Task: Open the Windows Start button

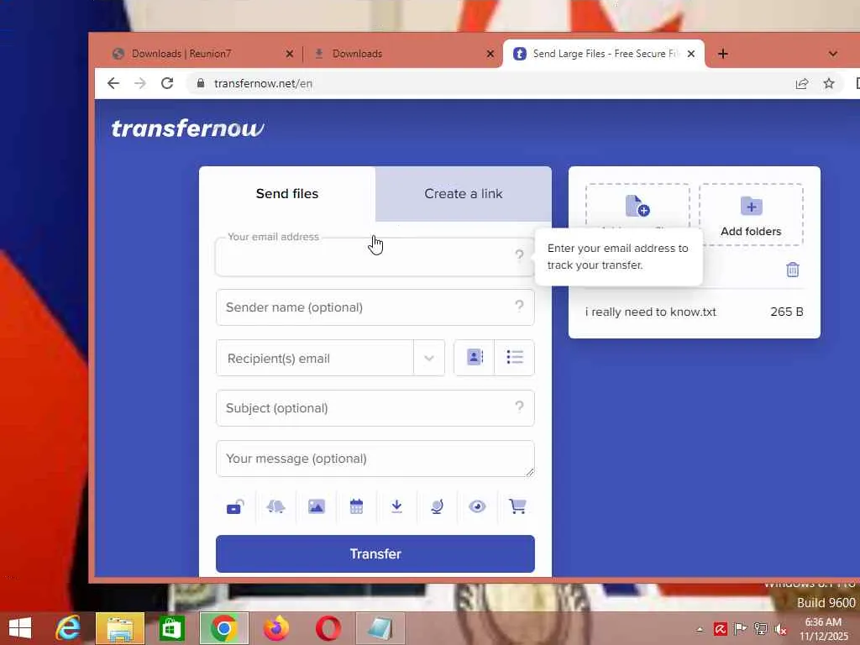Action: coord(20,628)
